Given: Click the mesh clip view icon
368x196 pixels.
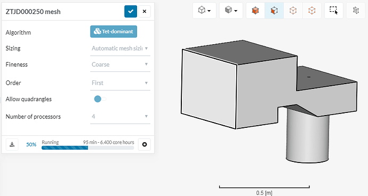Looking at the screenshot, I should [356, 10].
